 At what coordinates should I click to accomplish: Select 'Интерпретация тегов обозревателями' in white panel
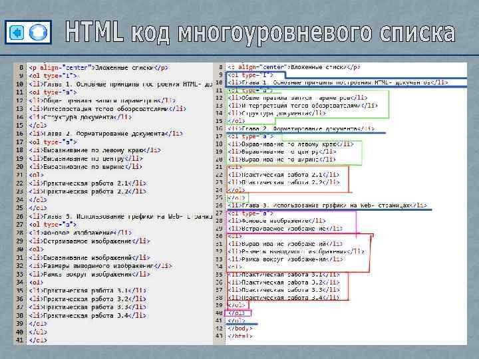tap(303, 106)
